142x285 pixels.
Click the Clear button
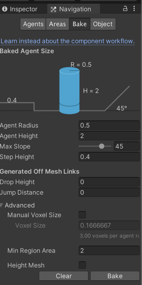(x=64, y=276)
